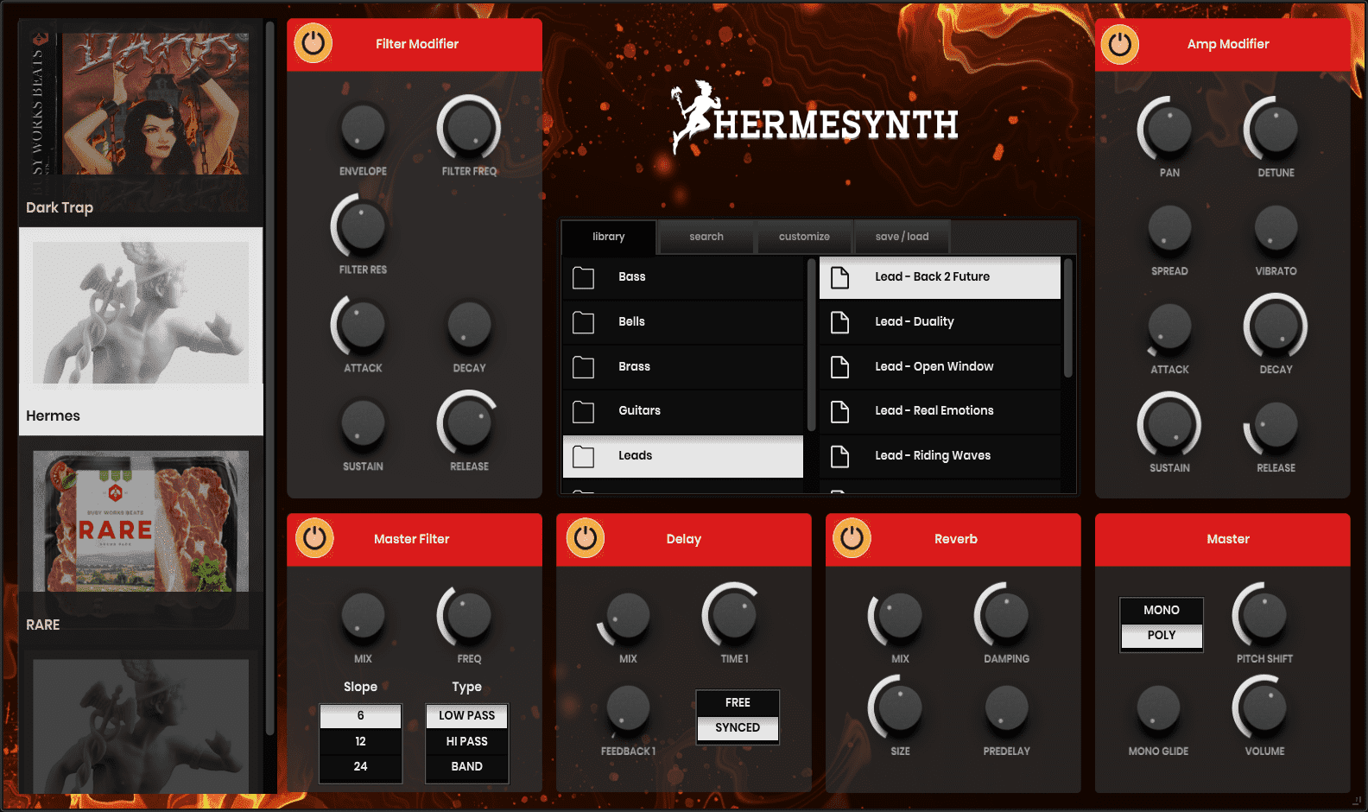Image resolution: width=1368 pixels, height=812 pixels.
Task: Set the delay mode to FREE
Action: 738,702
